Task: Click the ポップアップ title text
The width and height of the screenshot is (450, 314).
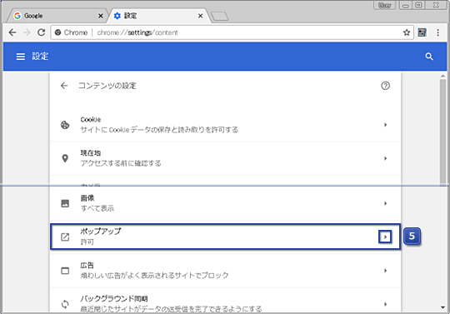Action: click(101, 231)
